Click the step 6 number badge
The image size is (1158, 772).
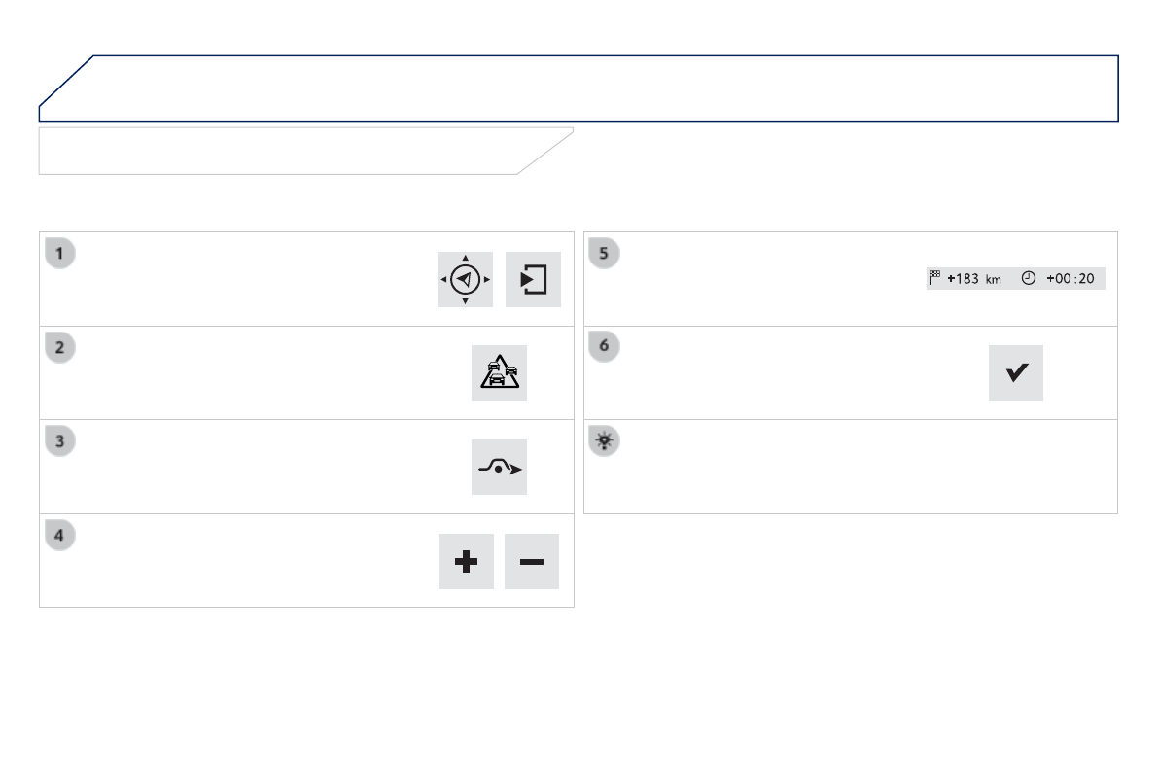pyautogui.click(x=605, y=348)
